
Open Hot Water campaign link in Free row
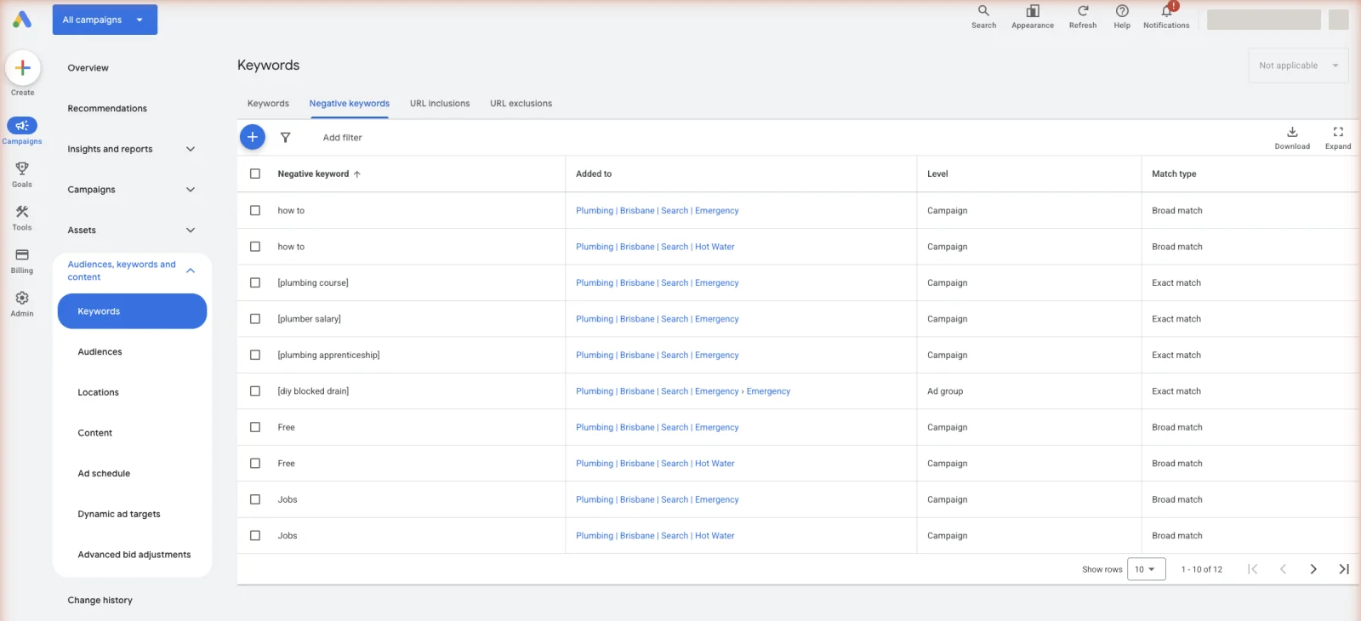655,464
